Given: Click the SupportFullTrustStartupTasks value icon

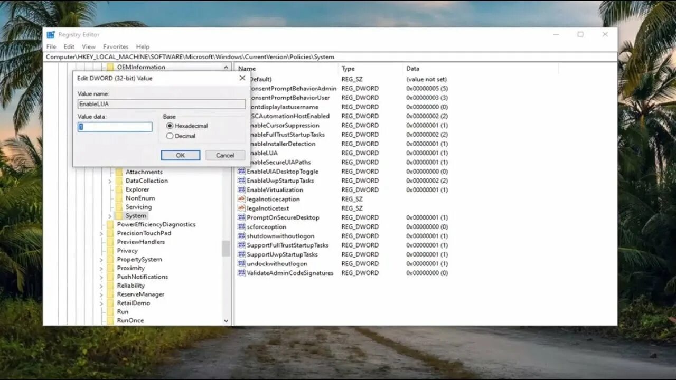Looking at the screenshot, I should pos(241,245).
